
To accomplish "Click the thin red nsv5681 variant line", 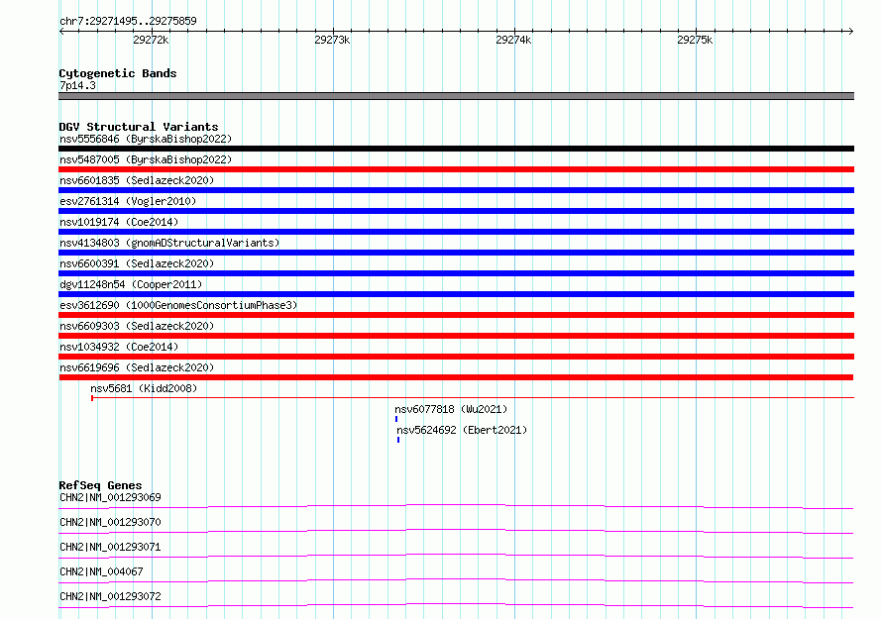I will 473,398.
